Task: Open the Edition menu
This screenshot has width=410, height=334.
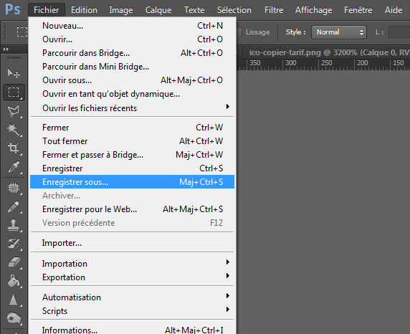Action: pos(84,10)
